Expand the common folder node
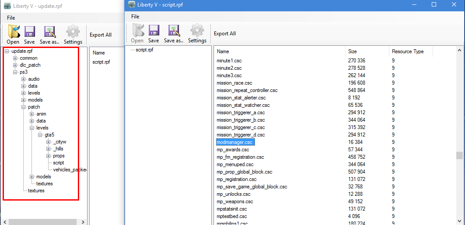The height and width of the screenshot is (225, 465). (15, 58)
